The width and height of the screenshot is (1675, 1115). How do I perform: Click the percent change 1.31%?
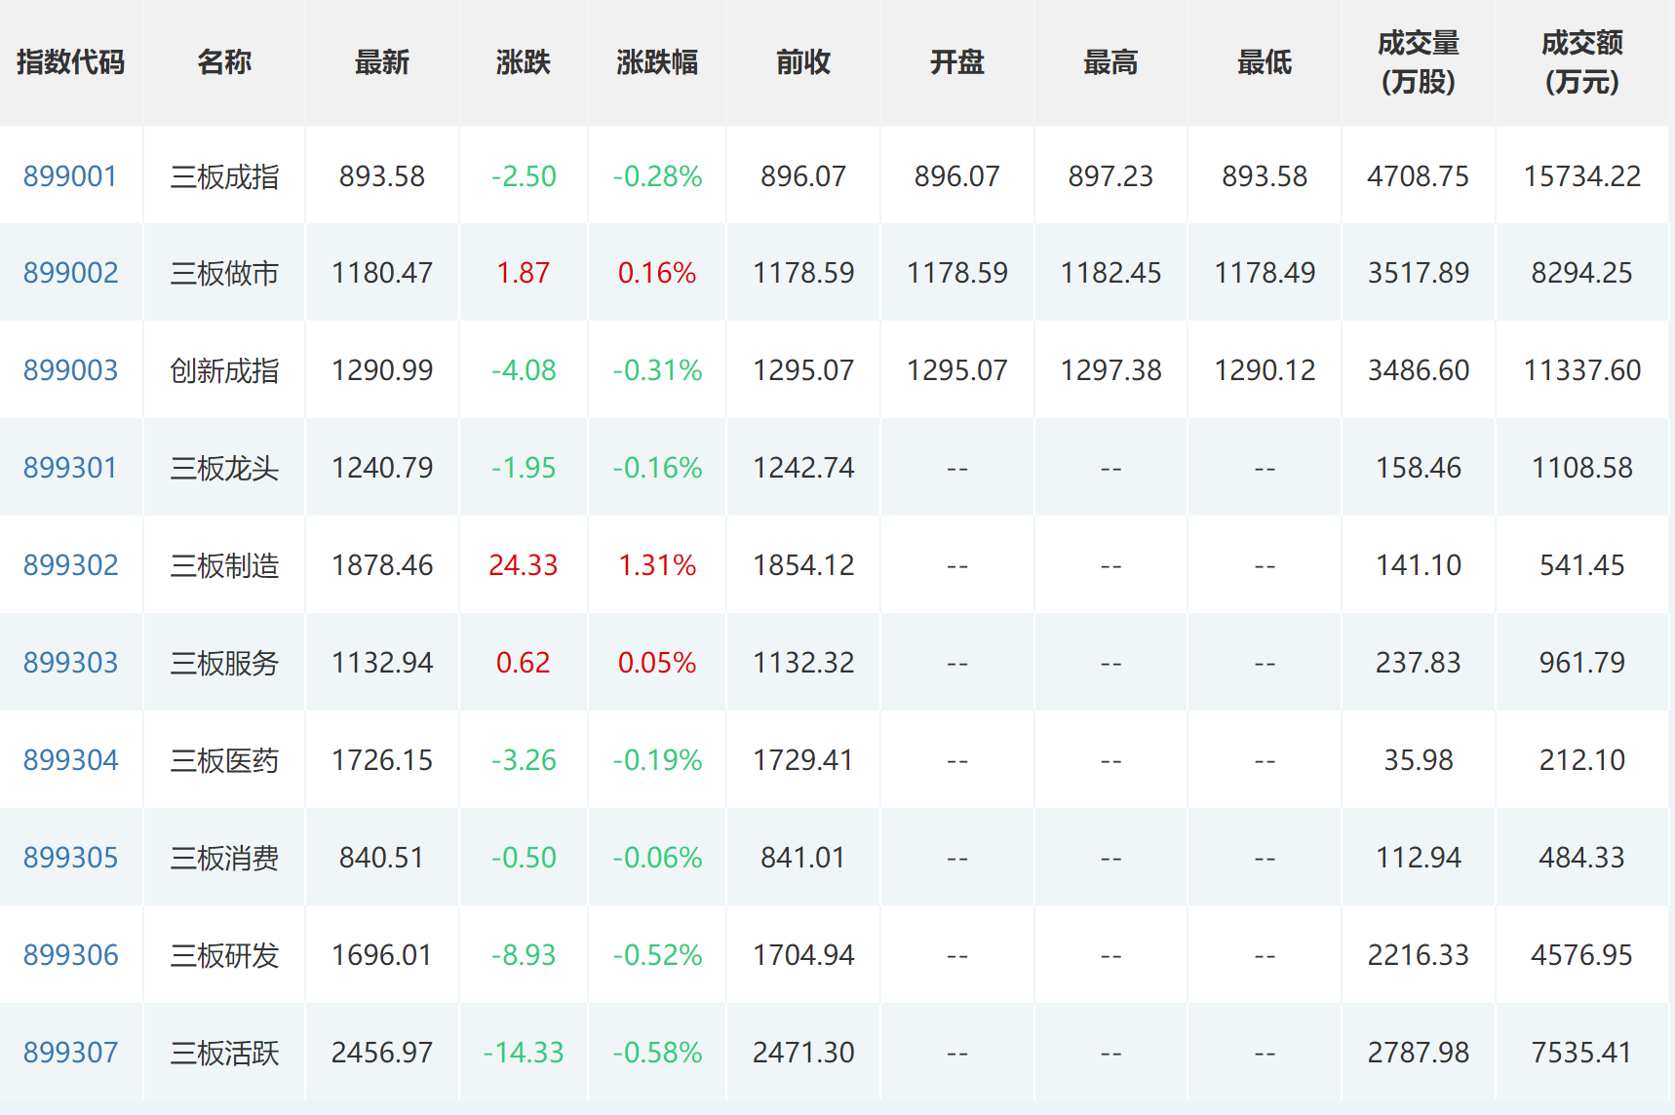tap(657, 565)
